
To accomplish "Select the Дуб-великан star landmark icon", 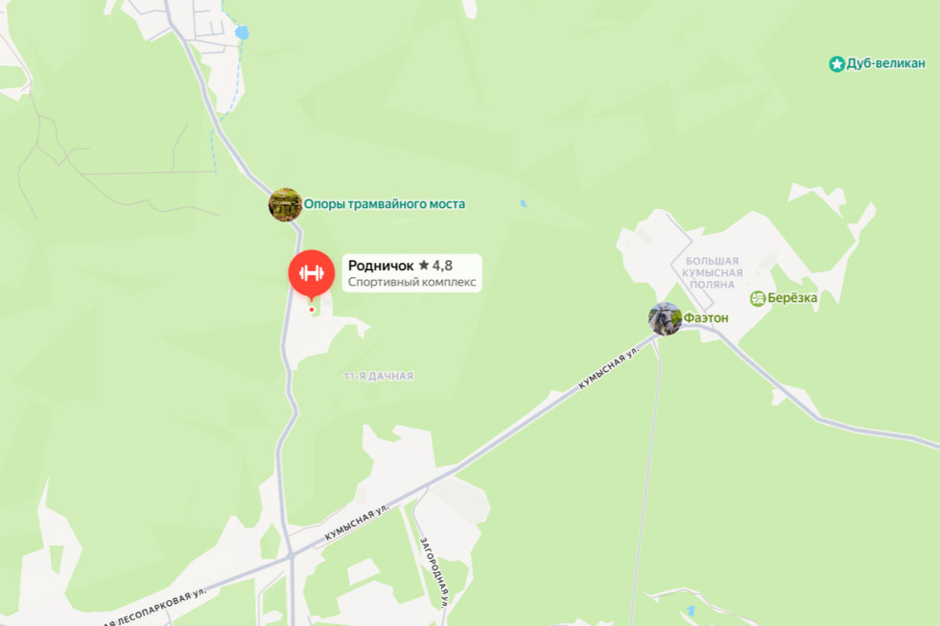I will [836, 63].
